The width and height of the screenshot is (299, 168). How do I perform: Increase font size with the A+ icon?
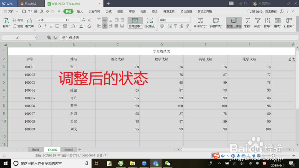tap(83, 20)
